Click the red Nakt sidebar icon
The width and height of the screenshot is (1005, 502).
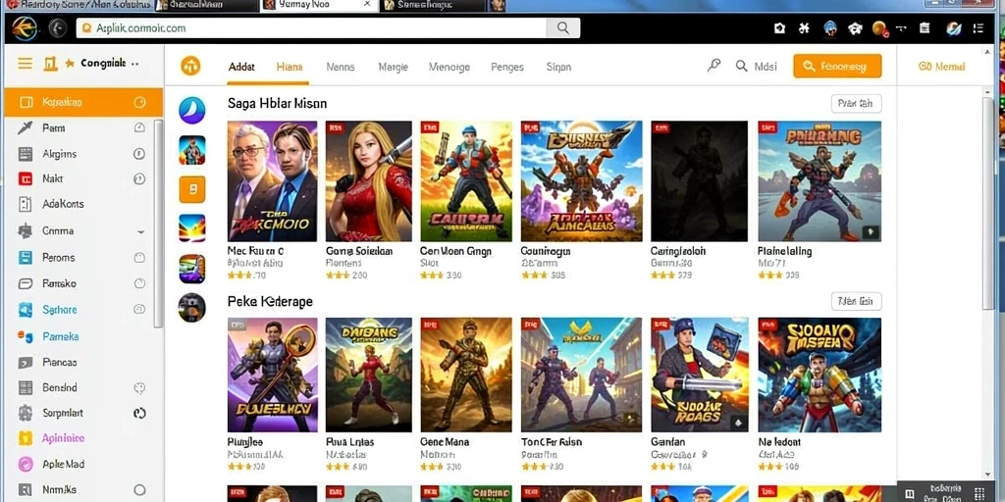coord(25,178)
